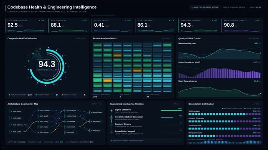Click the Analysis Session Active status pill
This screenshot has height=150, width=268.
point(205,7)
